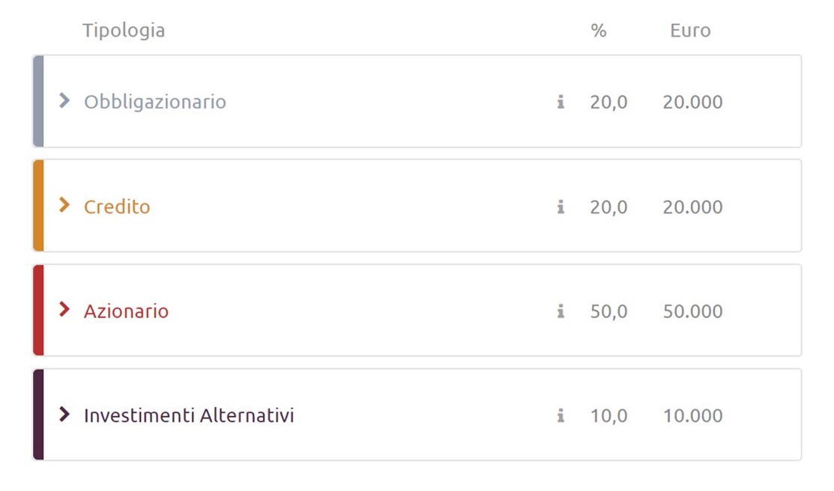The height and width of the screenshot is (491, 834).
Task: Click the orange Credito color bar
Action: click(38, 206)
